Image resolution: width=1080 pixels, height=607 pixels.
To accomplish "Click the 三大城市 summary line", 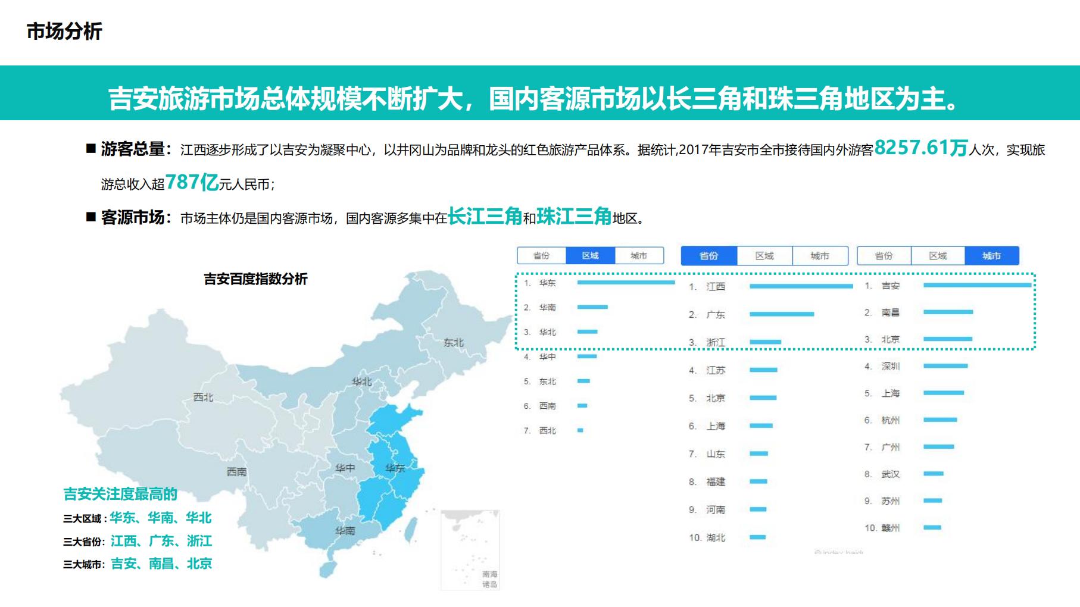I will tap(138, 564).
